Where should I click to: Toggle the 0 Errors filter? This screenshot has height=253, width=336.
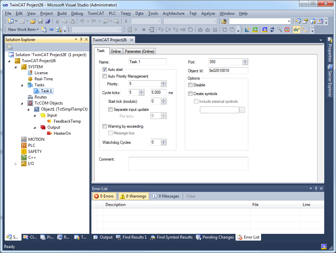pyautogui.click(x=104, y=196)
